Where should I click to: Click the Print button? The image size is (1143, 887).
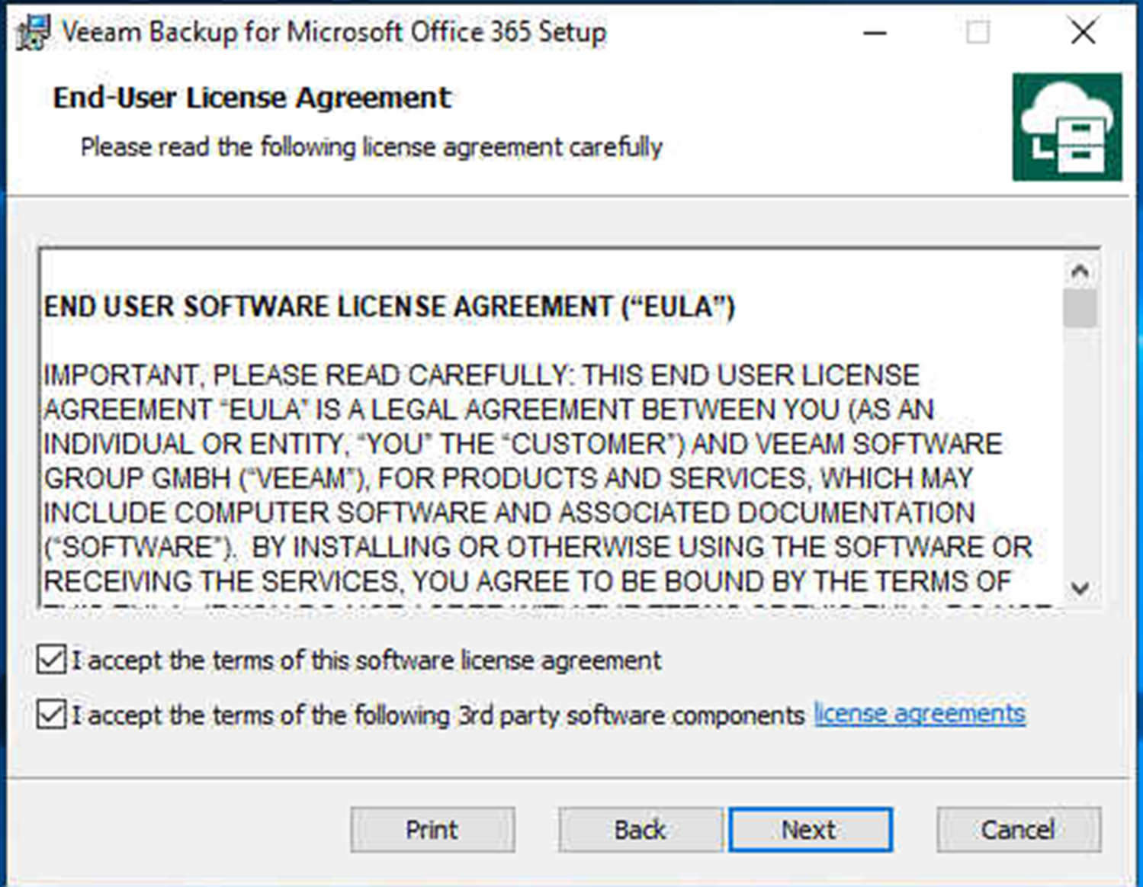[432, 829]
